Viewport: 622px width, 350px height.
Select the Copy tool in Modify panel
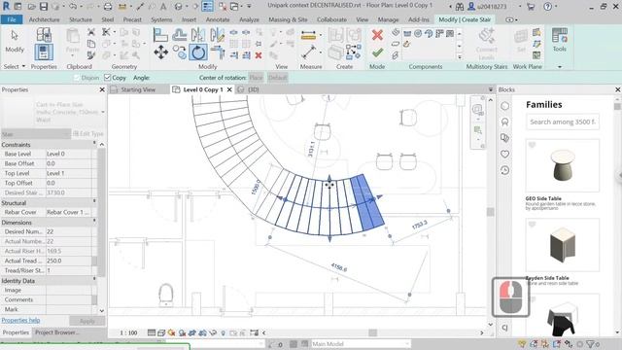179,52
